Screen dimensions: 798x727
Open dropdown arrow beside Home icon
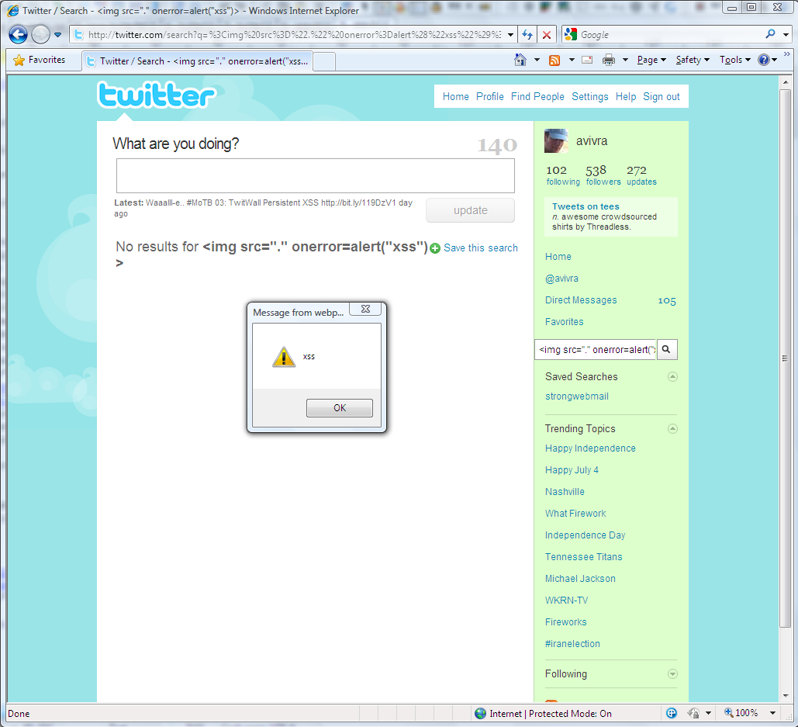pos(537,60)
